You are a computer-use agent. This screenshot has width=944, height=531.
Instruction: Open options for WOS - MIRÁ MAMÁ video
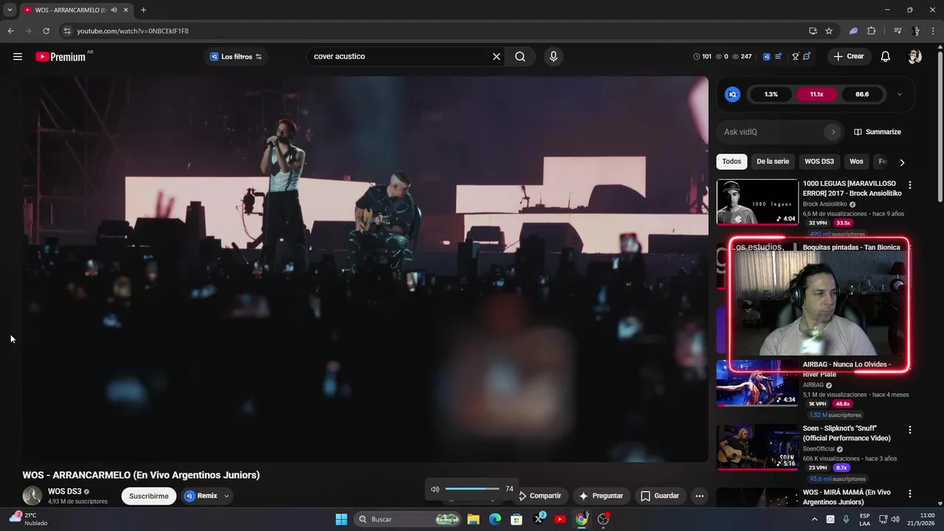click(909, 494)
